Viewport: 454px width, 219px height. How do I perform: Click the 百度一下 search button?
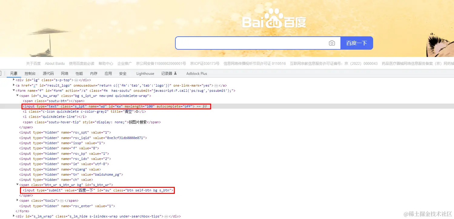tap(357, 43)
